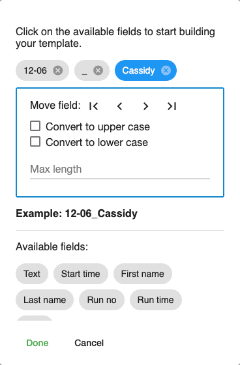Add the First name available field

point(143,274)
